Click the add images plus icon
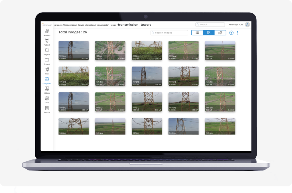Viewport: 292px width, 193px height. pyautogui.click(x=231, y=33)
